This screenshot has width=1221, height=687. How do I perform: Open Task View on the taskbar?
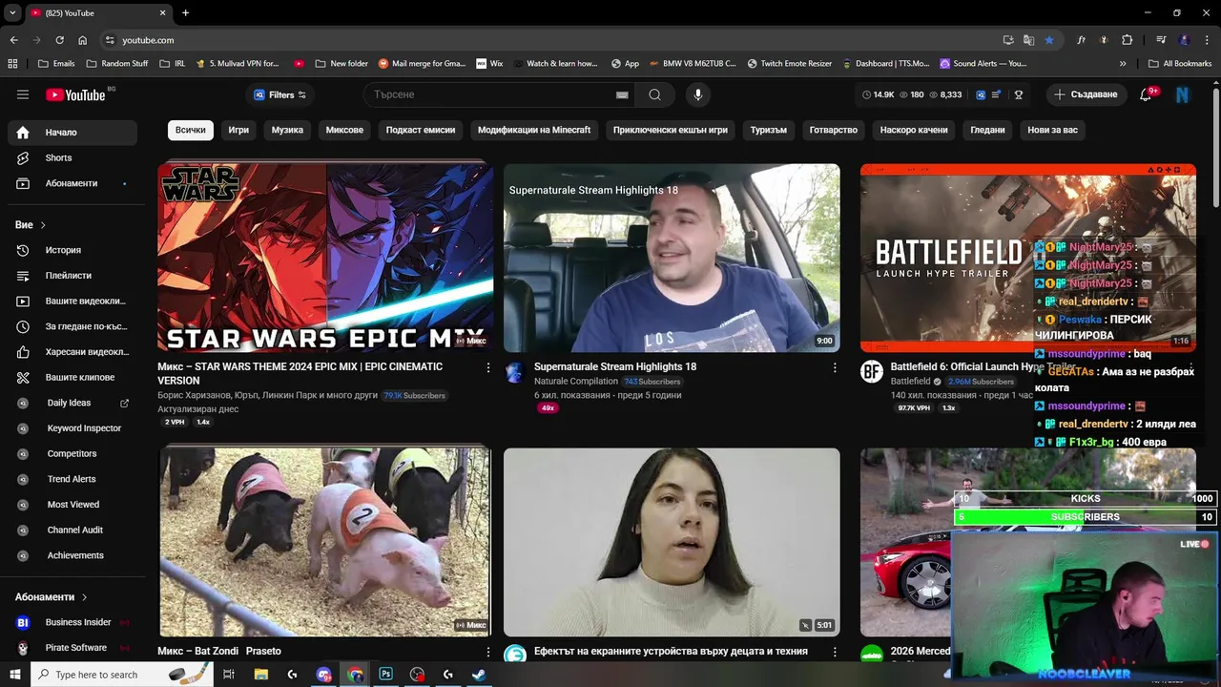pos(229,675)
